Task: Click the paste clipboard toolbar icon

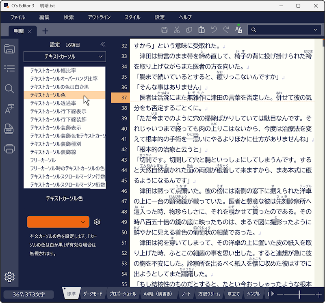Action: click(201, 30)
